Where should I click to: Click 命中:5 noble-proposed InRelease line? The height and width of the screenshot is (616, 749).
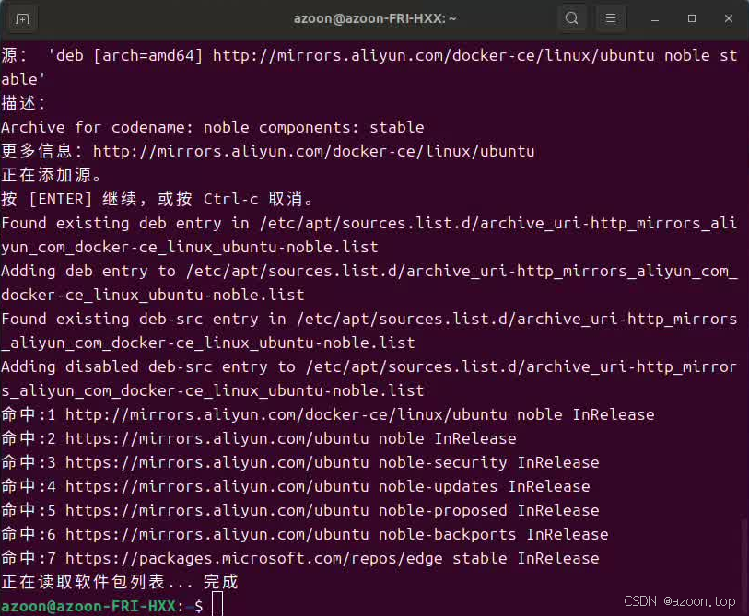pyautogui.click(x=300, y=510)
